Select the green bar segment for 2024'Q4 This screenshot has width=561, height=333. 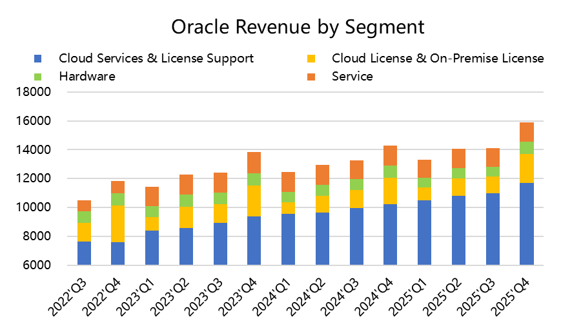pos(391,172)
